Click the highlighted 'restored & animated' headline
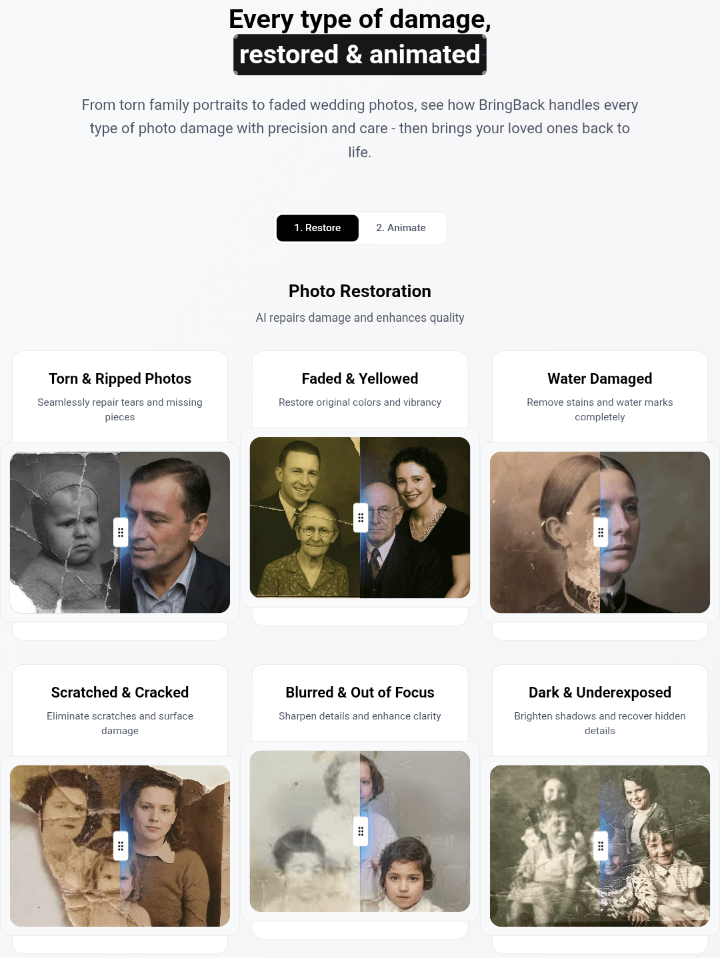 360,55
